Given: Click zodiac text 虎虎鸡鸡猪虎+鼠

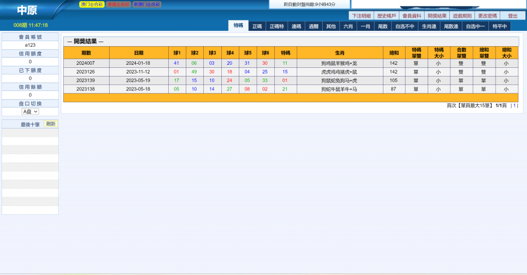Looking at the screenshot, I should [x=339, y=72].
